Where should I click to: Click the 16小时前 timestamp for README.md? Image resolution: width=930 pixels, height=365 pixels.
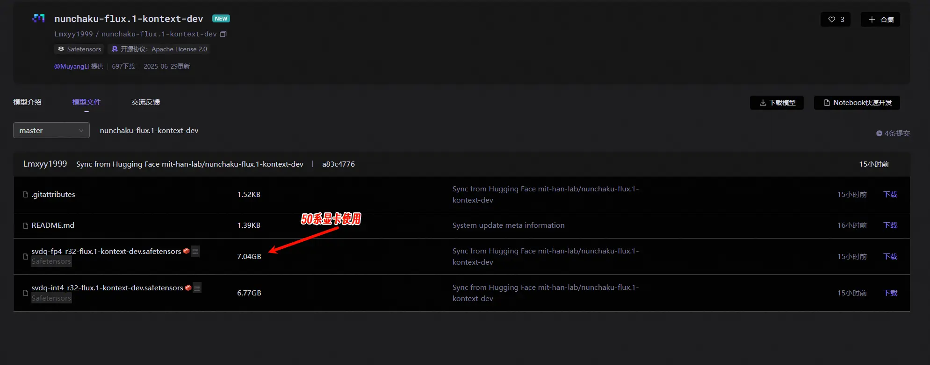(852, 225)
